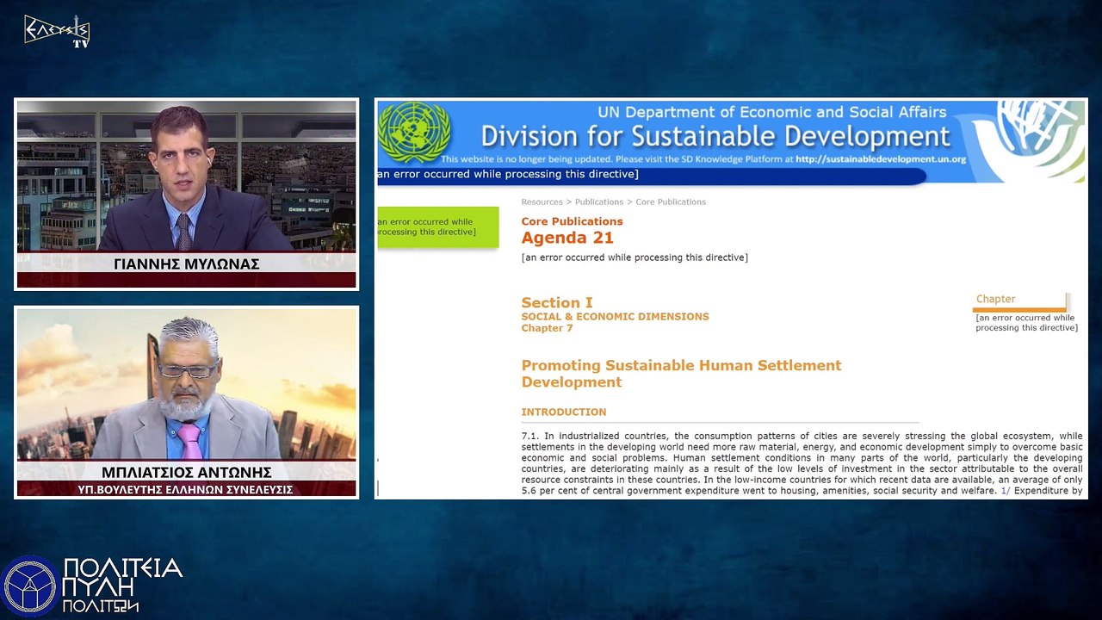Open the footnote 1/ link in paragraph 7.1
Viewport: 1102px width, 620px height.
point(1005,491)
